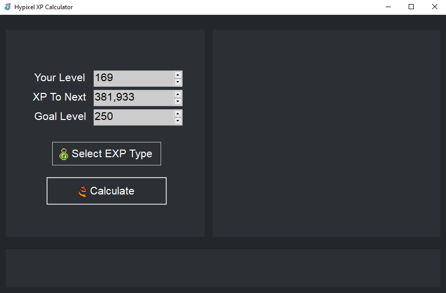Increase Your Level with the up arrow

pyautogui.click(x=178, y=75)
